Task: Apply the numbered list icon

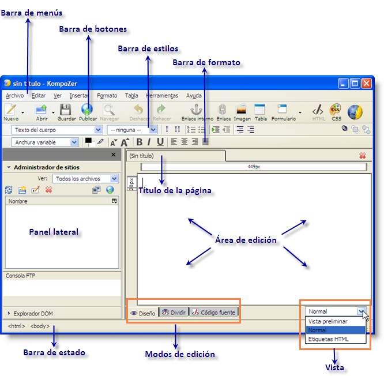Action: 191,129
